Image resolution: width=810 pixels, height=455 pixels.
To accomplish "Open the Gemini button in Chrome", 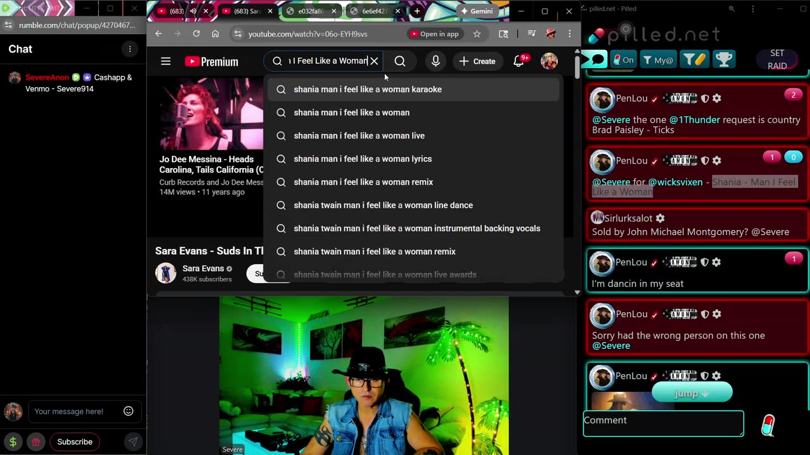I will tap(477, 11).
